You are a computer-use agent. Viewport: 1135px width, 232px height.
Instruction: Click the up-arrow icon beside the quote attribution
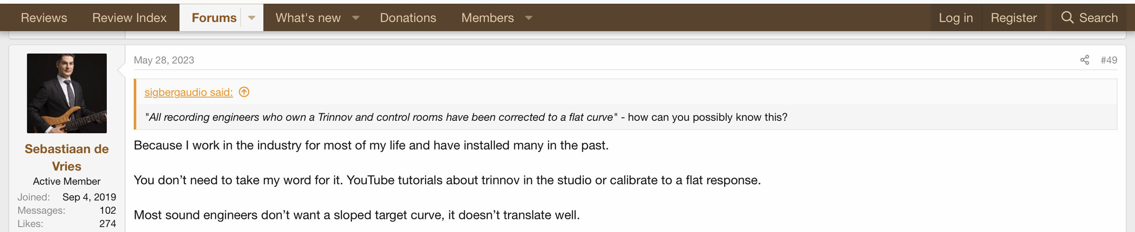pyautogui.click(x=244, y=92)
